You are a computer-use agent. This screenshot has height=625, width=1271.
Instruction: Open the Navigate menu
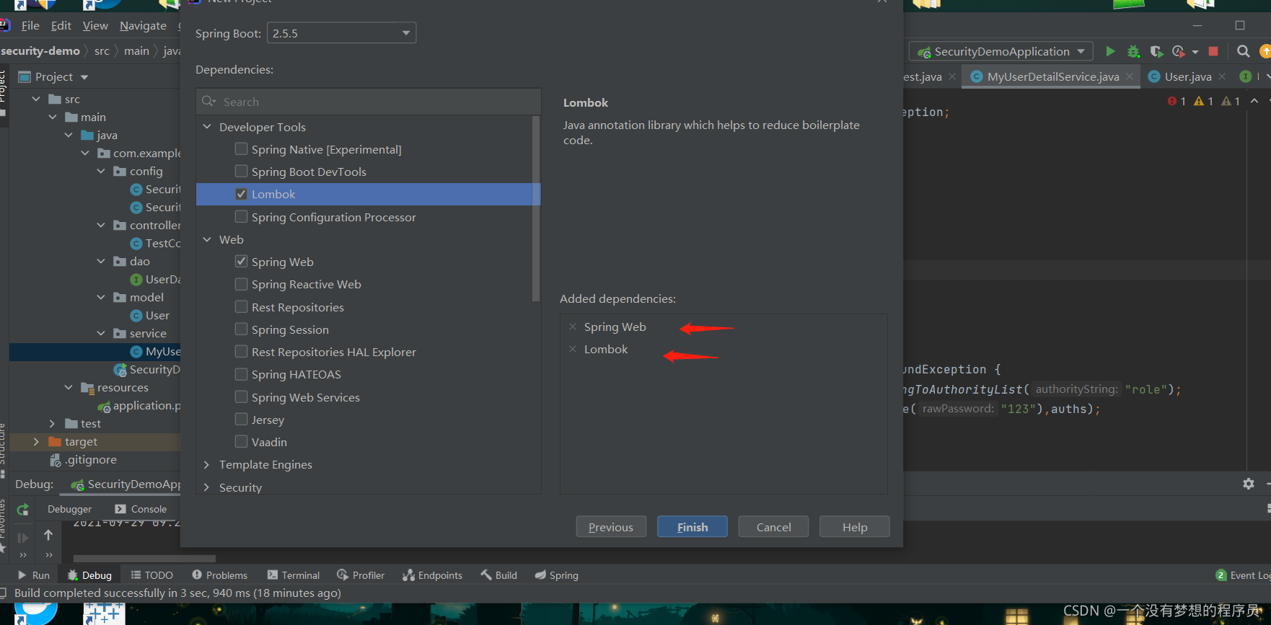(x=143, y=26)
